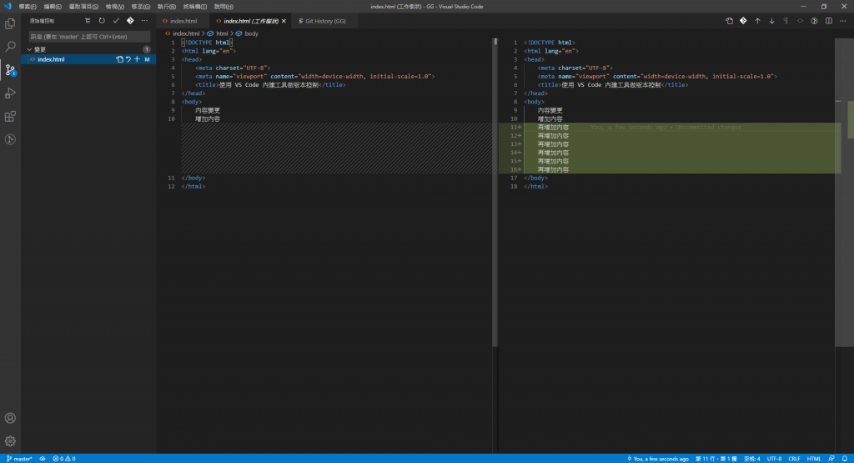Open the 檢視(V) menu
Screen dimensions: 854x463
[x=114, y=7]
